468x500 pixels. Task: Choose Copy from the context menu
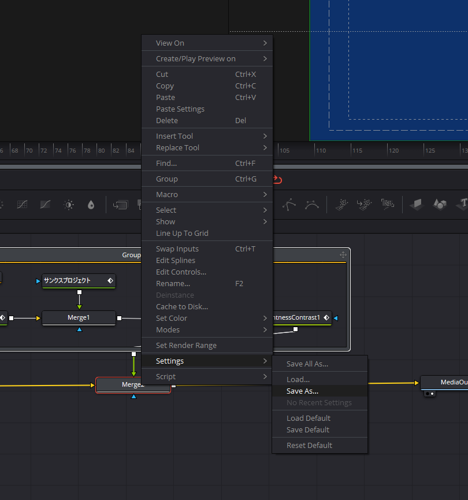[207, 86]
